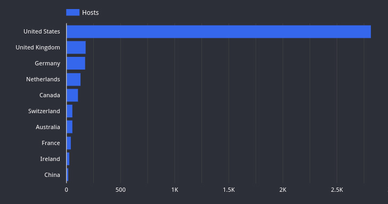Image resolution: width=388 pixels, height=204 pixels.
Task: Click the 500 x-axis tick label
Action: pos(120,190)
